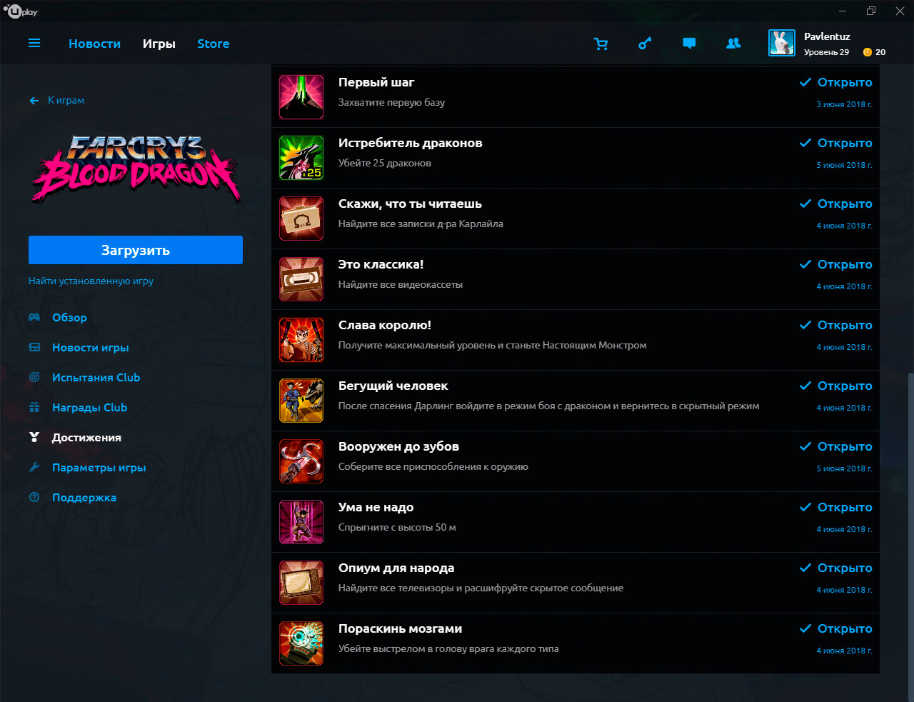Open the friends list icon
This screenshot has height=702, width=914.
click(x=733, y=44)
